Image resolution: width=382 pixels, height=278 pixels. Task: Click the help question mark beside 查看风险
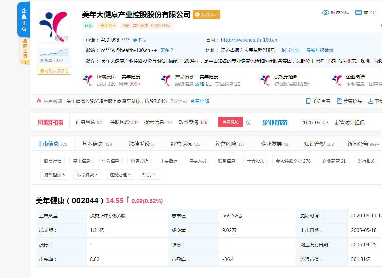coord(248,122)
